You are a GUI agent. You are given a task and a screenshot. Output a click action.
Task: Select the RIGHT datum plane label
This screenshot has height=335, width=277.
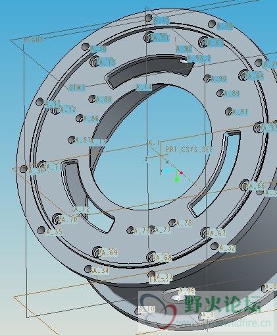[x=33, y=40]
